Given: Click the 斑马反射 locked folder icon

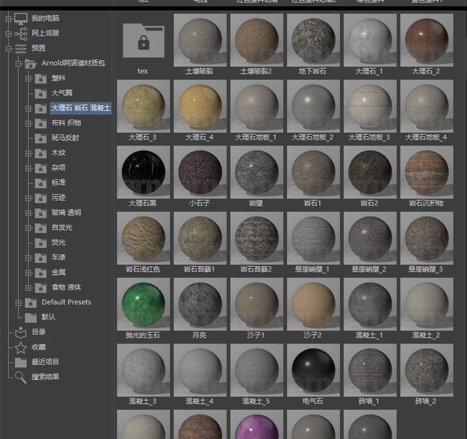Looking at the screenshot, I should tap(40, 138).
